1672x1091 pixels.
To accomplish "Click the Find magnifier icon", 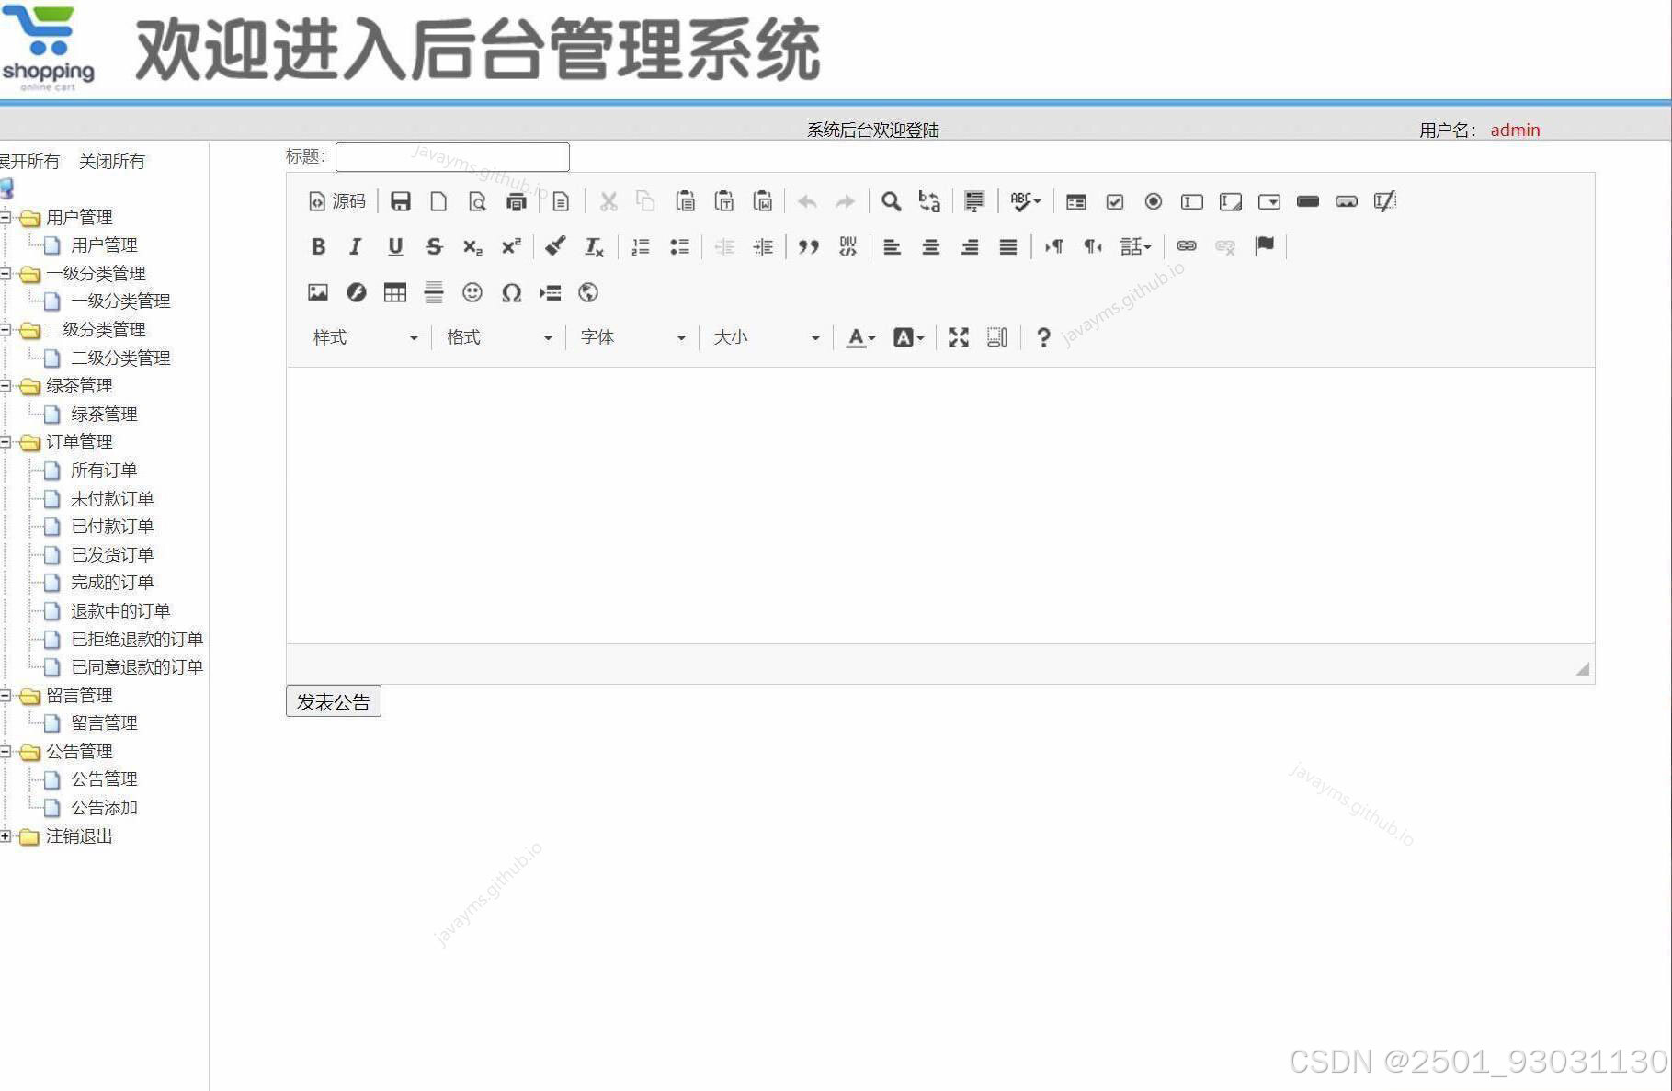I will coord(891,201).
